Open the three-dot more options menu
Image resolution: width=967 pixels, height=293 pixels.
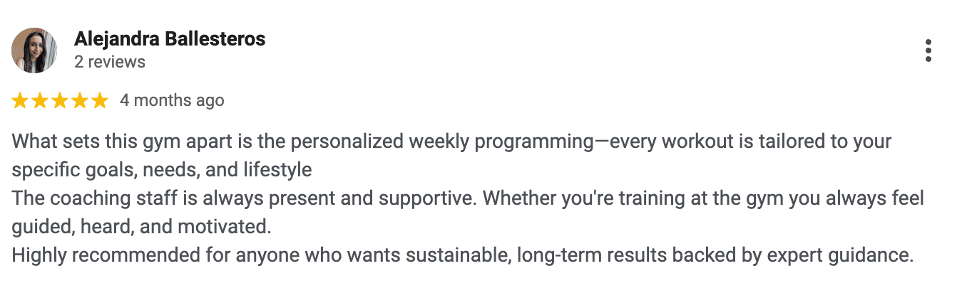(928, 51)
